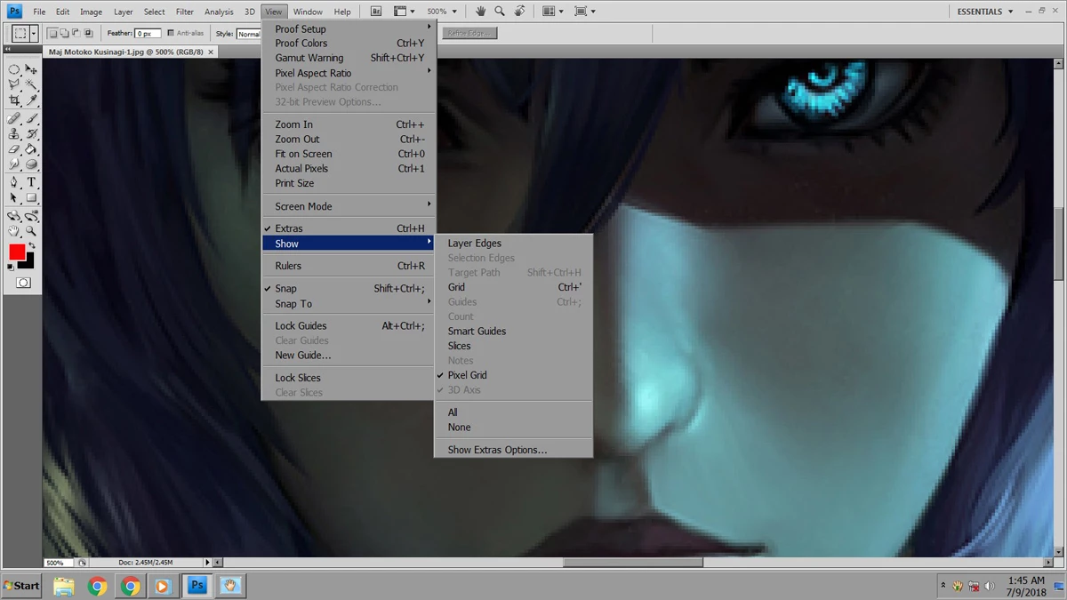Screen dimensions: 1067x600
Task: Uncheck Pixel Grid in the Show submenu
Action: (513, 375)
